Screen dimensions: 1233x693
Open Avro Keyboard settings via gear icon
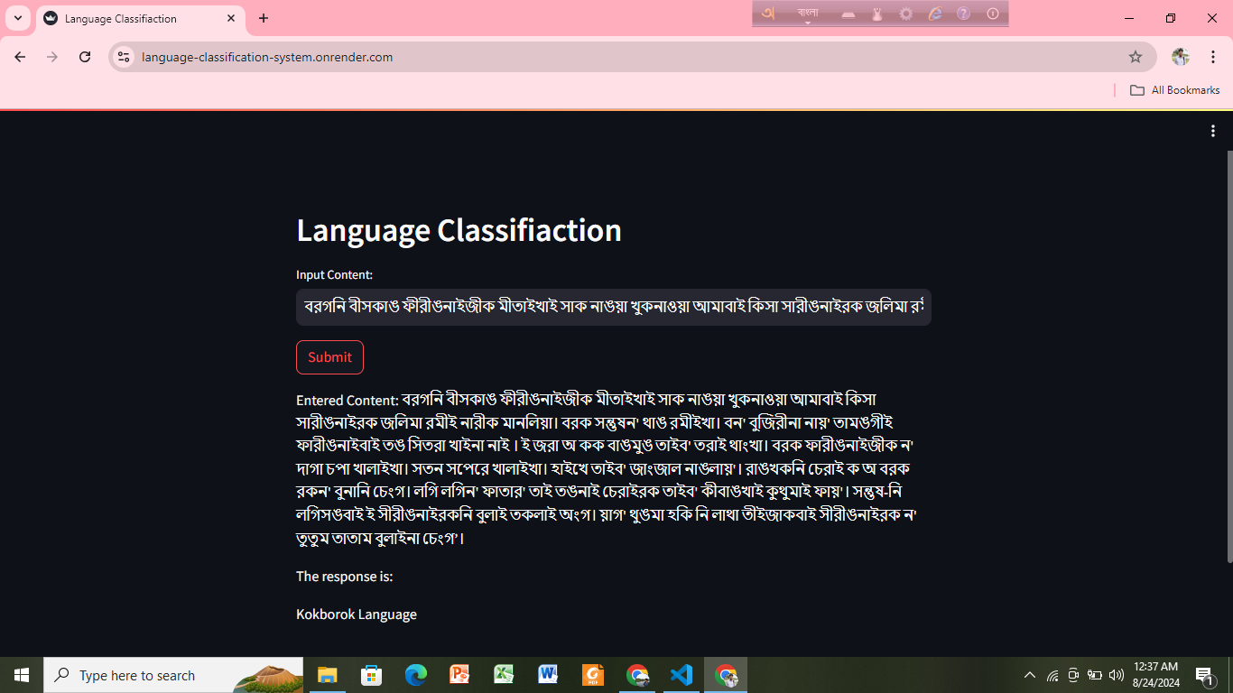click(905, 14)
